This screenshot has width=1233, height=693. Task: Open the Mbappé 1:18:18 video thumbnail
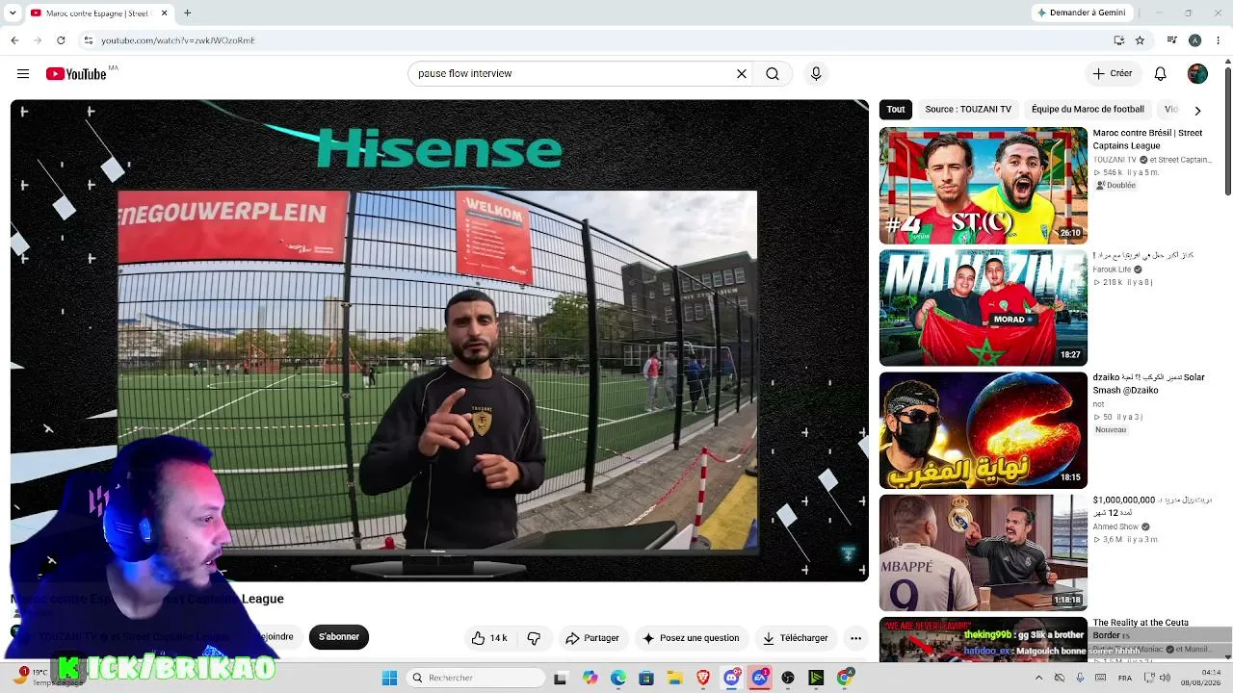pyautogui.click(x=983, y=552)
